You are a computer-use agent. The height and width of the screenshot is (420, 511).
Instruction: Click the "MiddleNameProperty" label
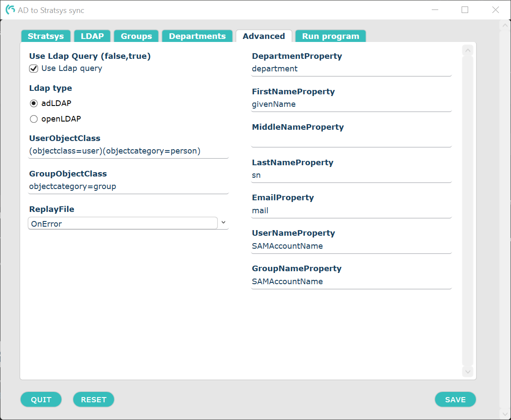298,127
